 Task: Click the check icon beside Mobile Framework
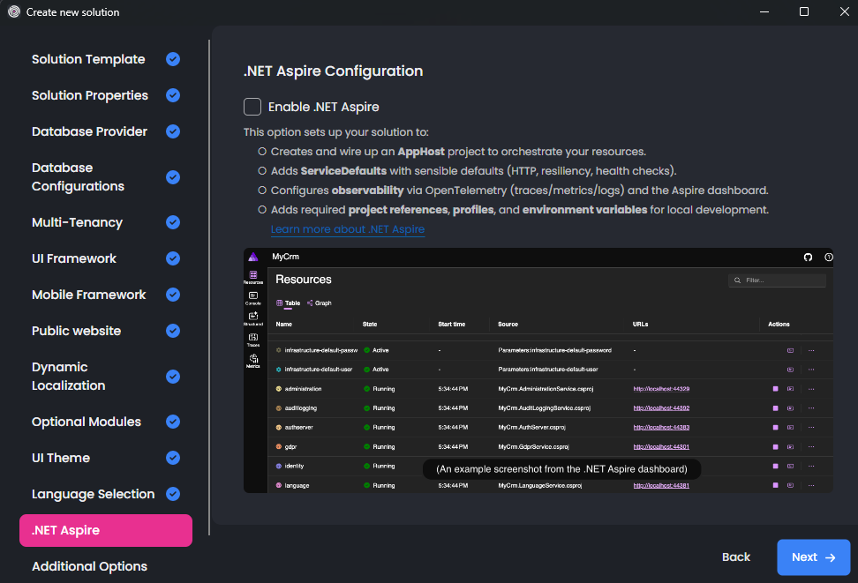pos(173,295)
